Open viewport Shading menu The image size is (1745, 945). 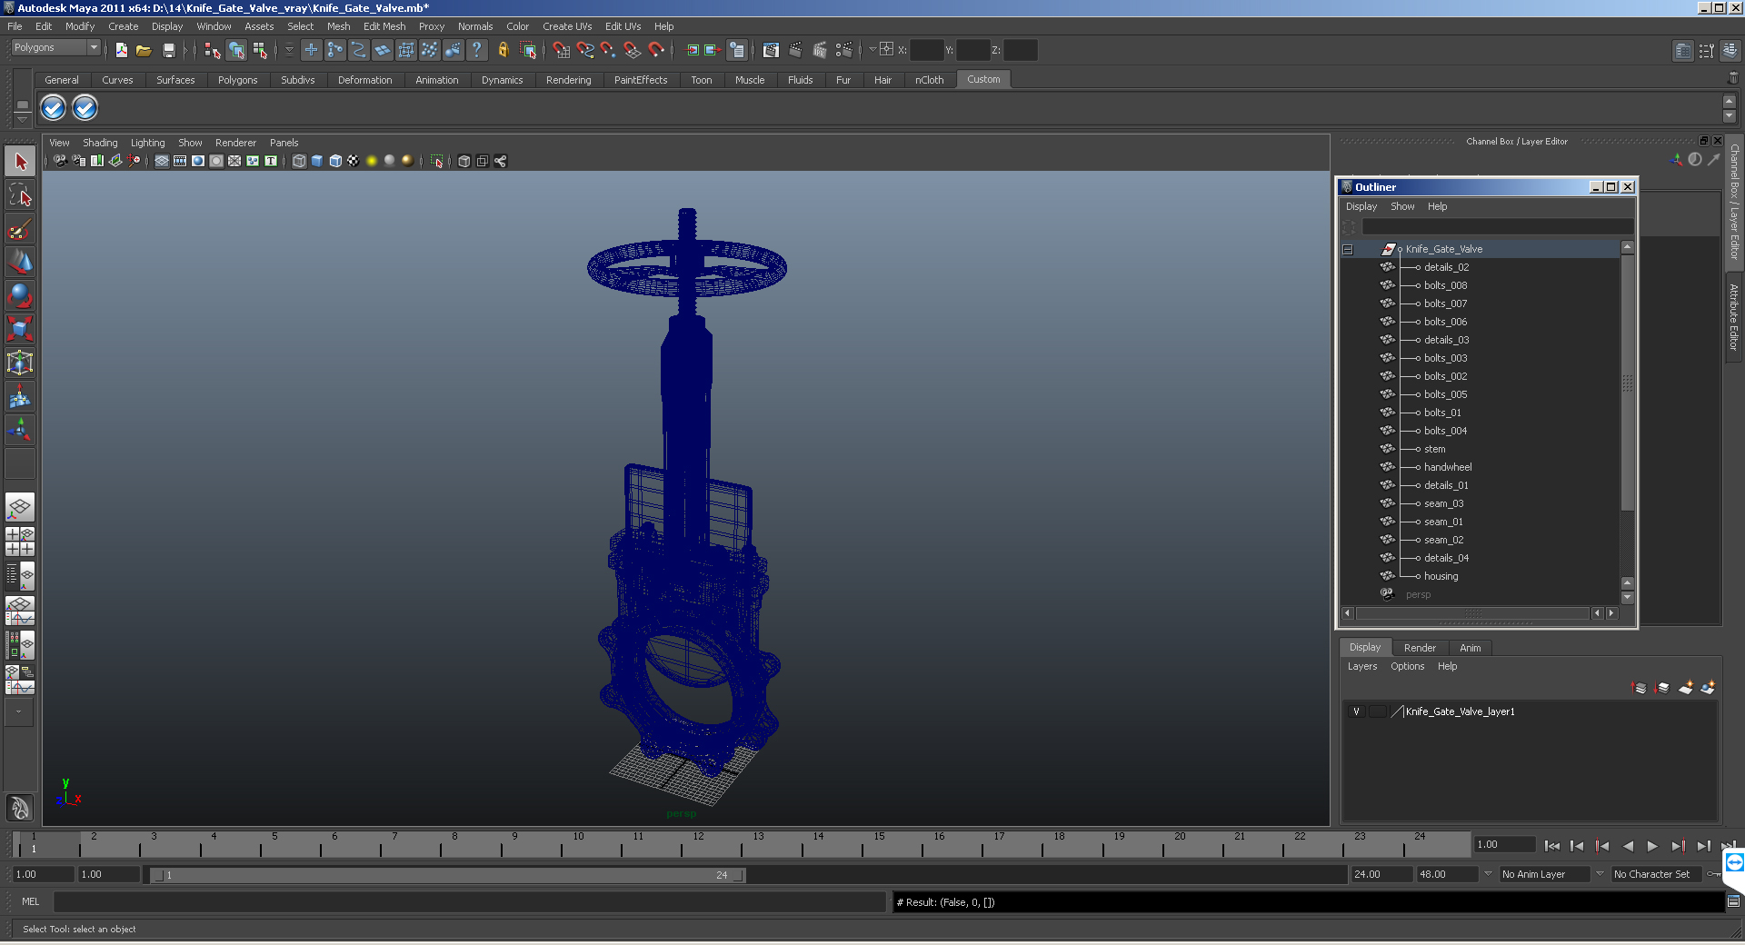[100, 143]
